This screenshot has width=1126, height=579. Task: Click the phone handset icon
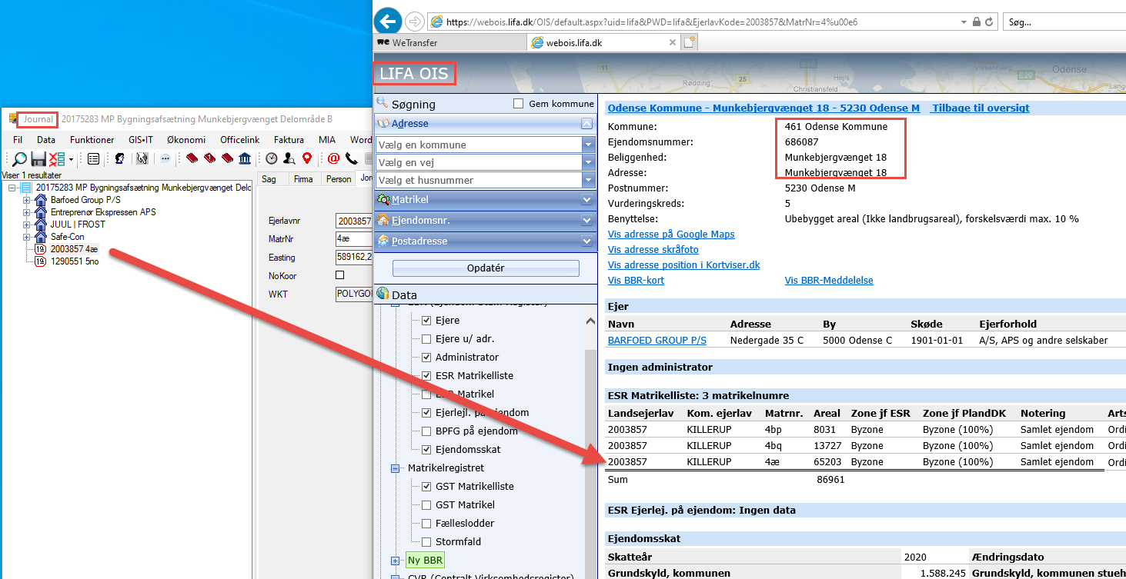click(352, 158)
